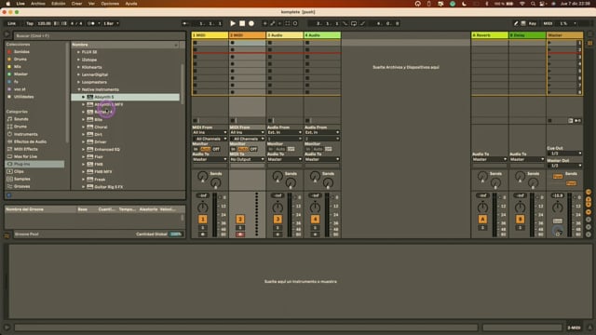Expand the FM8 plug-in entry

click(83, 165)
